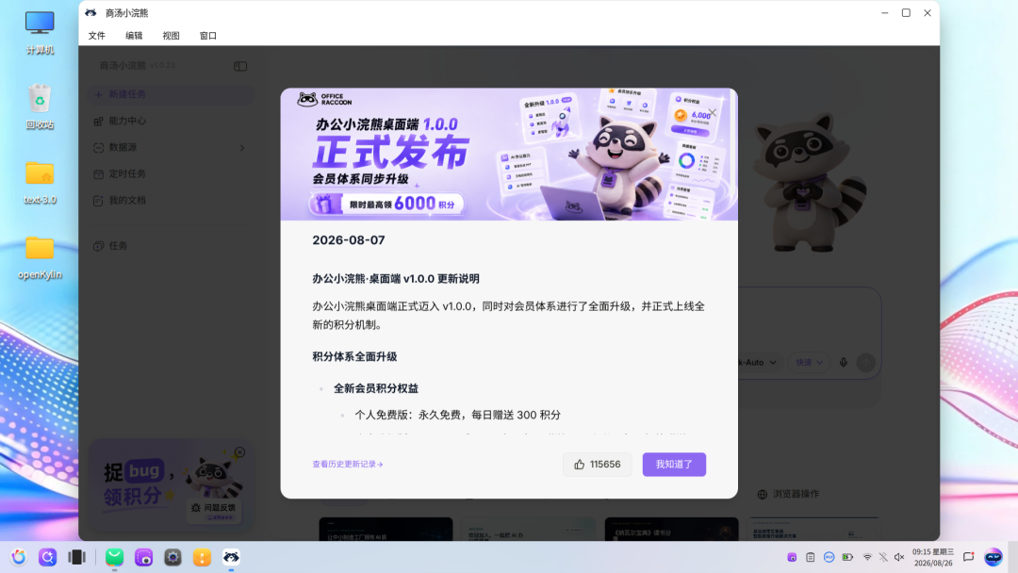
Task: Open the Wi-Fi network icon
Action: [x=867, y=557]
